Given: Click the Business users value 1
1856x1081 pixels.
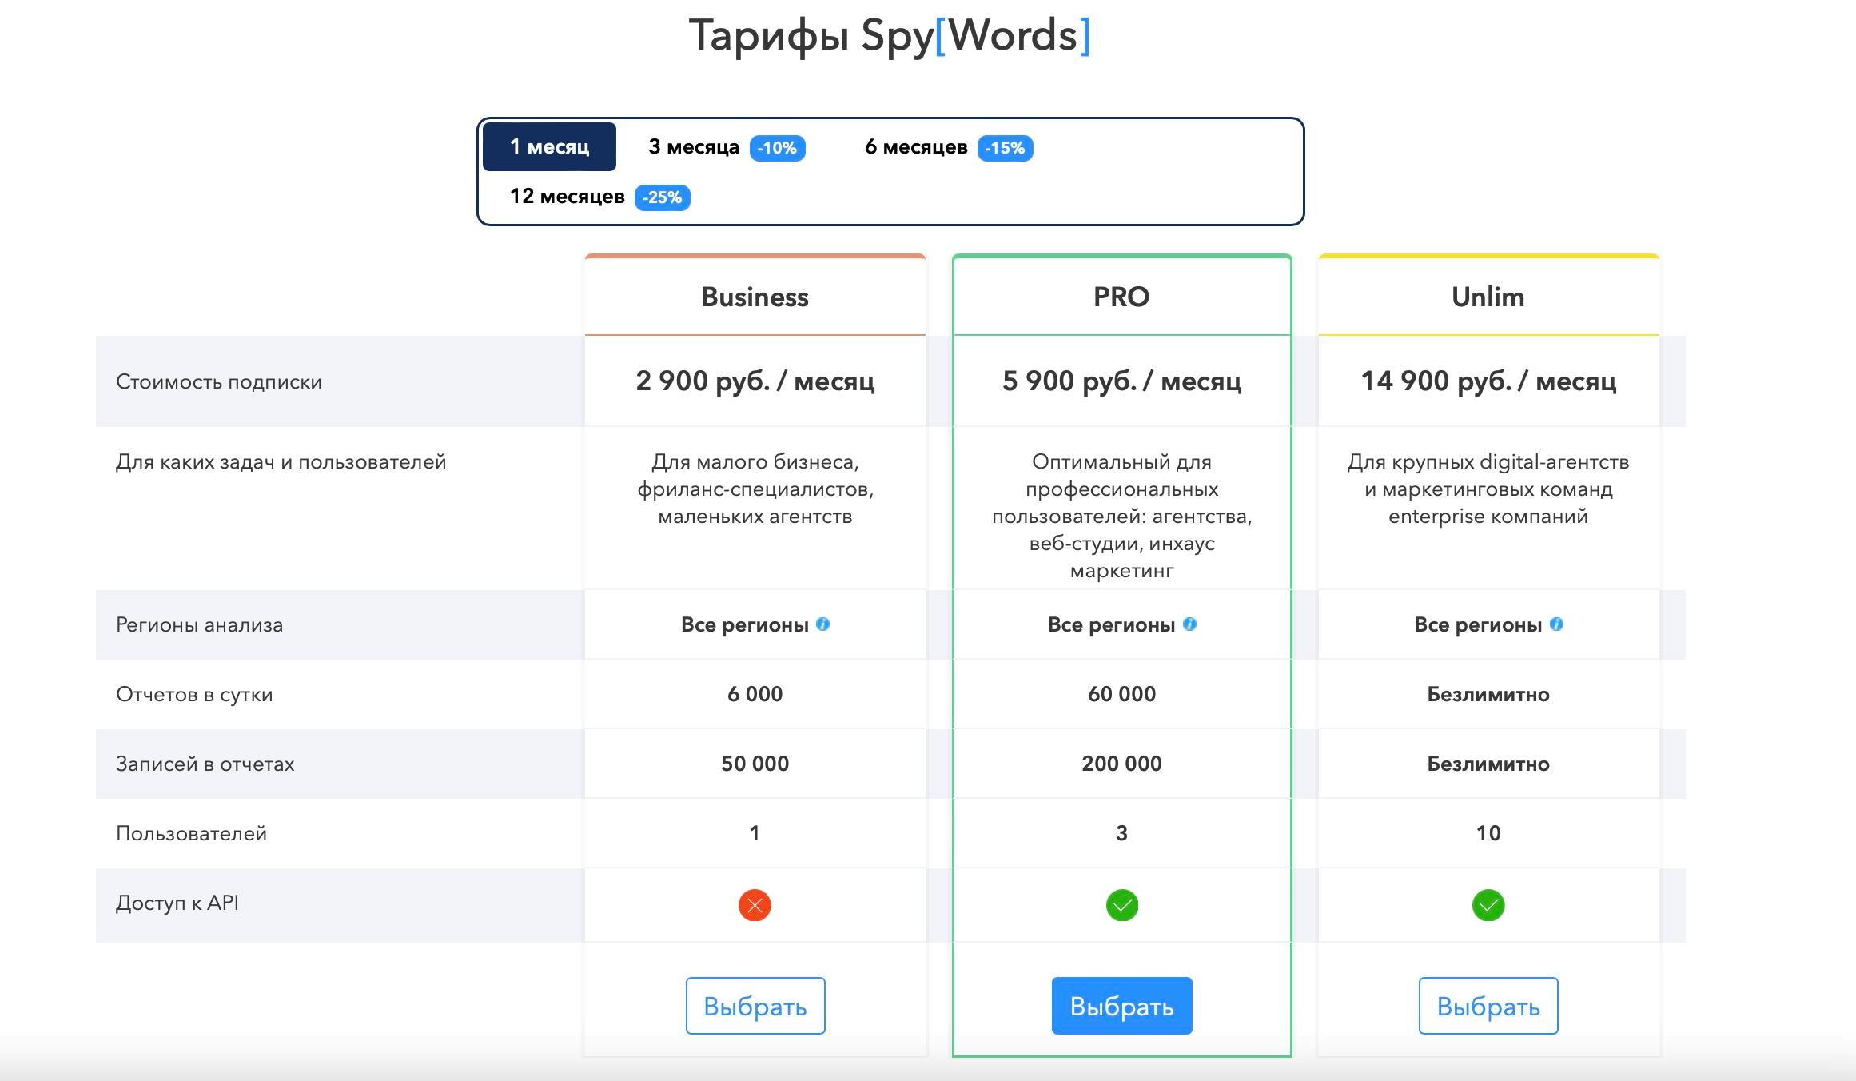Looking at the screenshot, I should pyautogui.click(x=755, y=833).
